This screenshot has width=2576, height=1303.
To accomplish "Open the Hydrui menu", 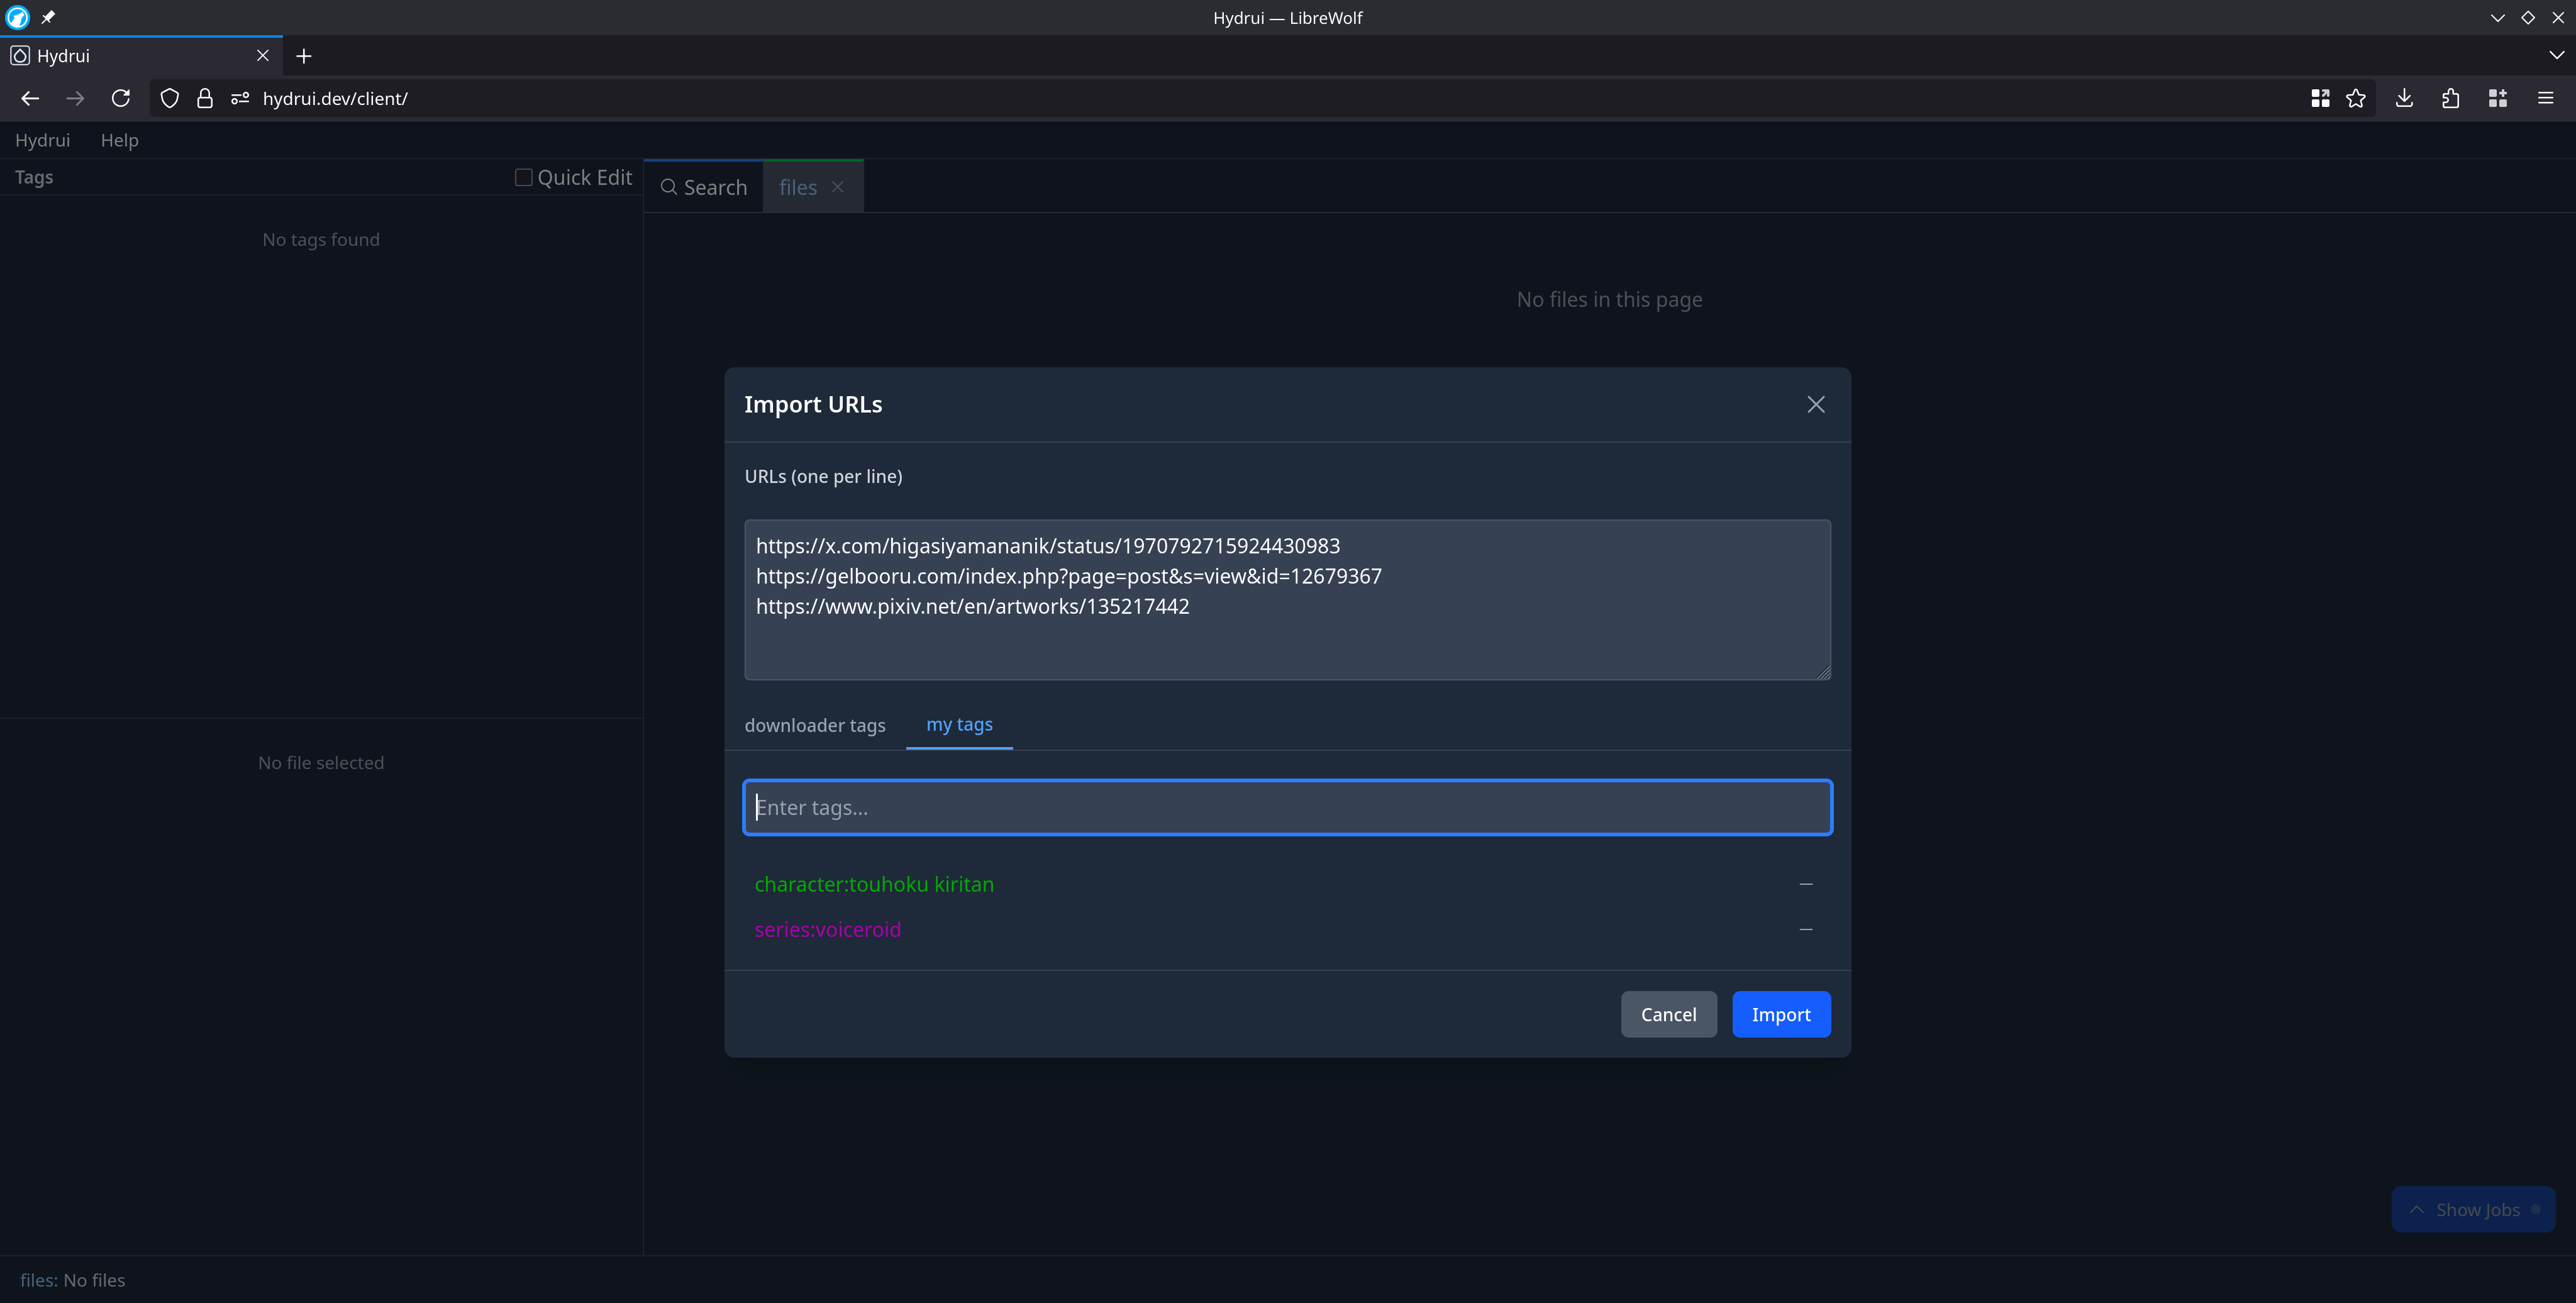I will click(x=42, y=140).
